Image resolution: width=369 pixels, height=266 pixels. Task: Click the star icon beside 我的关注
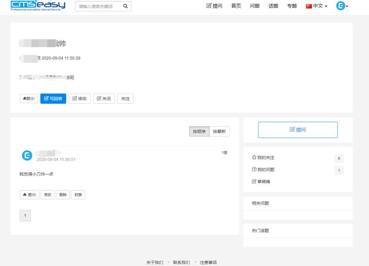tap(255, 158)
